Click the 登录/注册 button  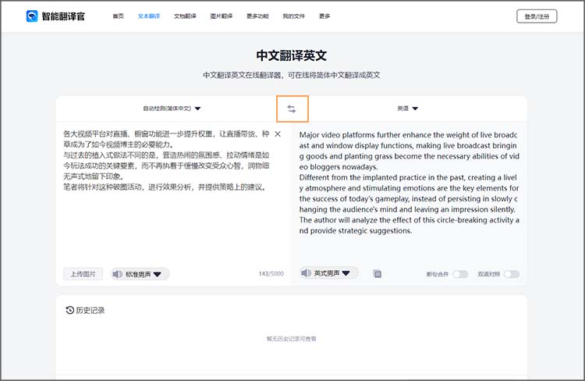[537, 16]
